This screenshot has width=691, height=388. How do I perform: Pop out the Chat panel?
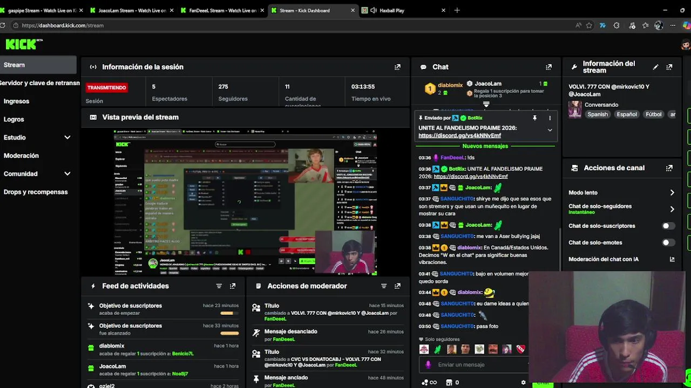pos(548,67)
